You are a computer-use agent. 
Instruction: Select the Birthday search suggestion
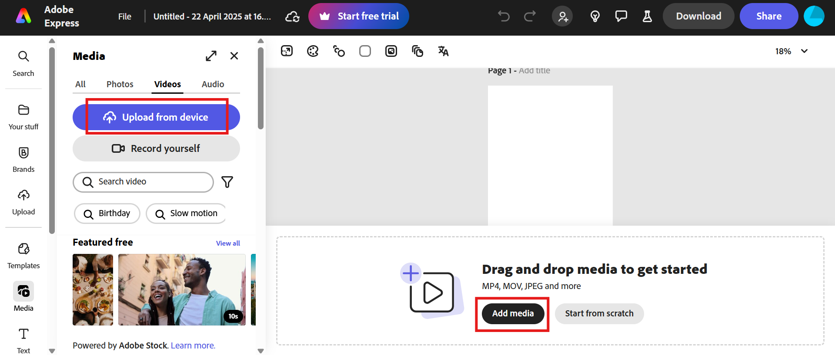[107, 214]
